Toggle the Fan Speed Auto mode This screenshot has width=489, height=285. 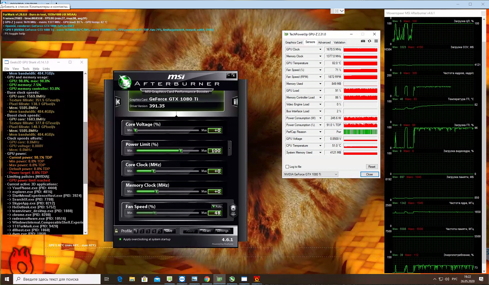(217, 206)
